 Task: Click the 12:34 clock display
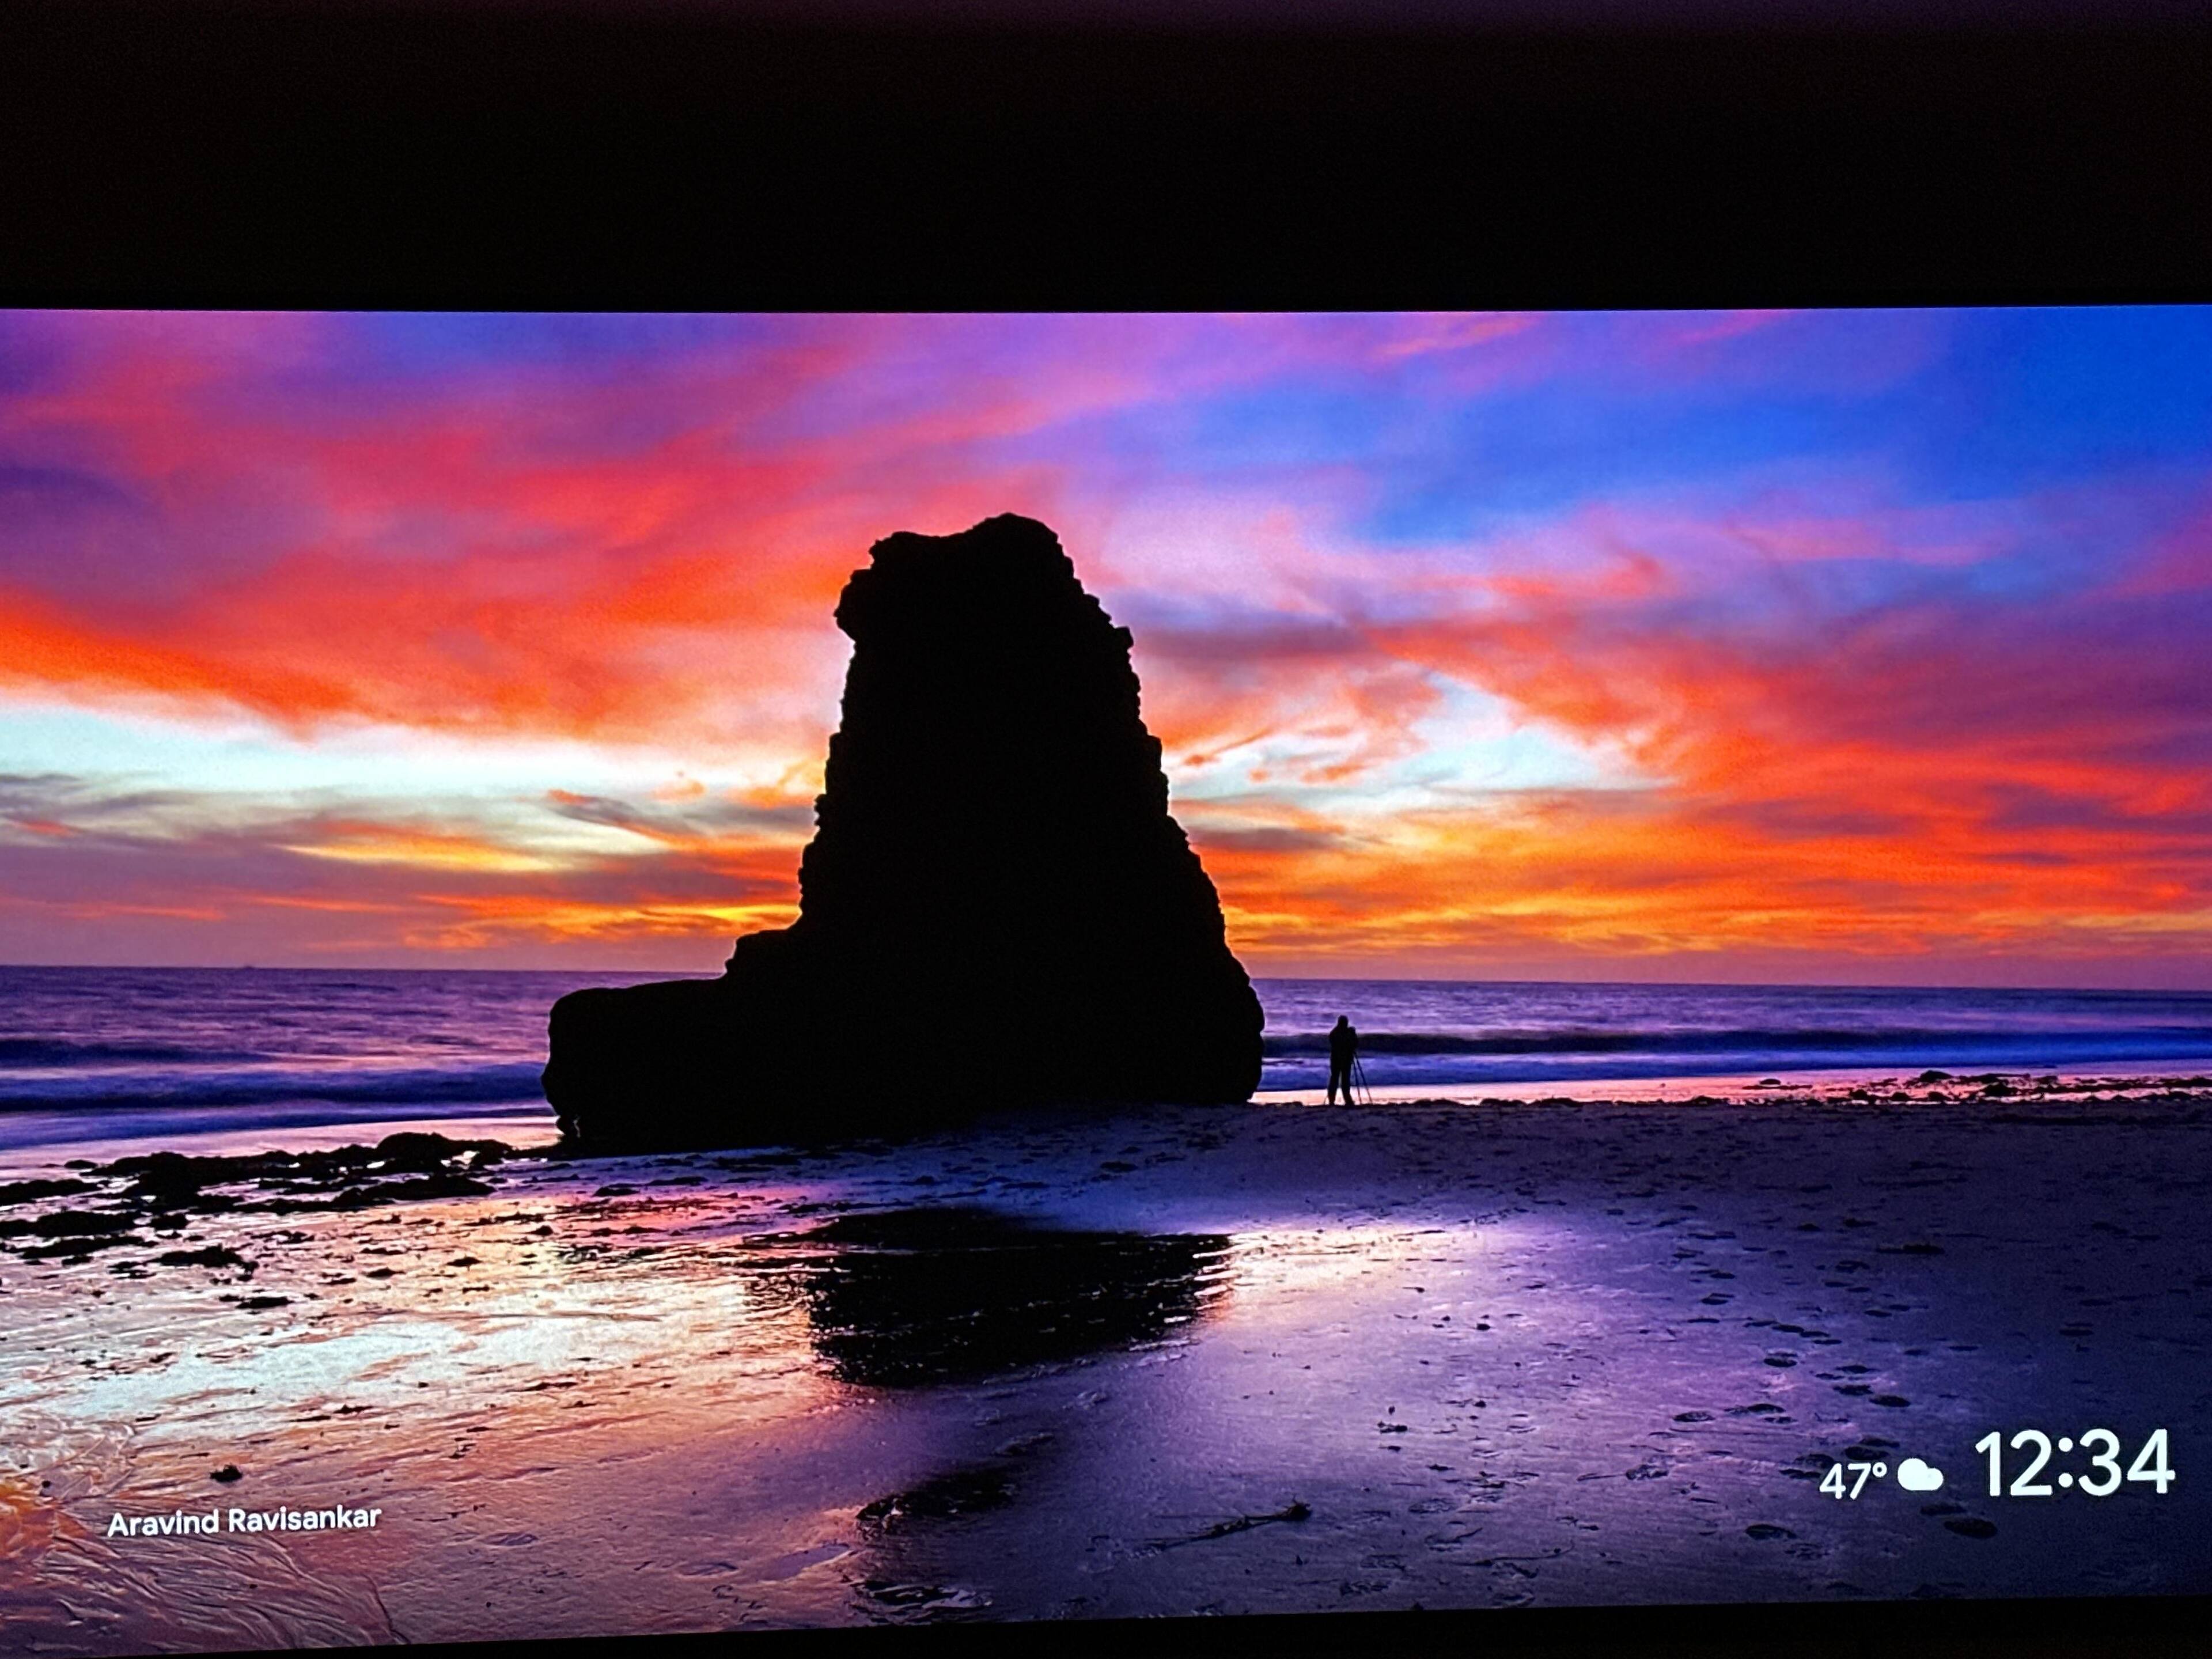pos(2074,1463)
